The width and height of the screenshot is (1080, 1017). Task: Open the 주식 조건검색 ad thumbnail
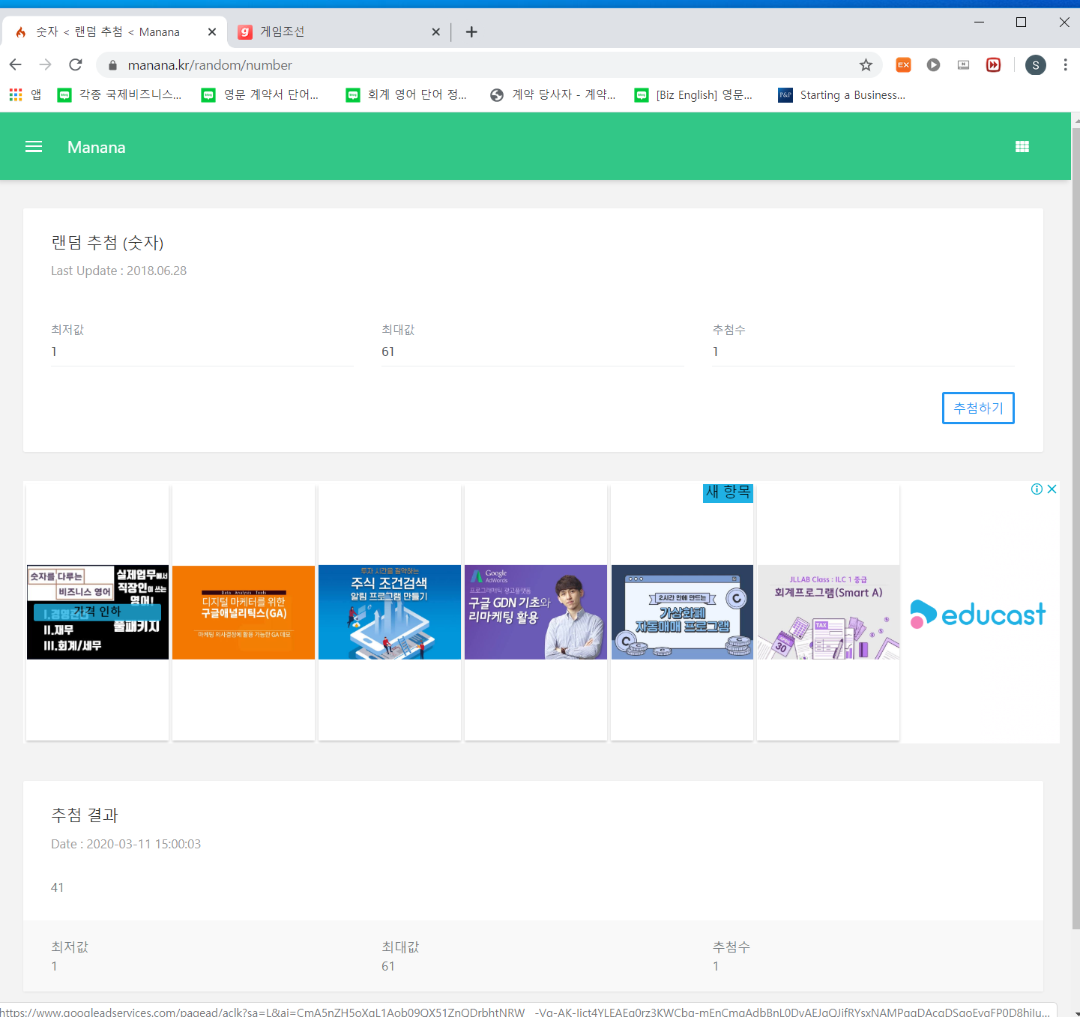pos(389,612)
